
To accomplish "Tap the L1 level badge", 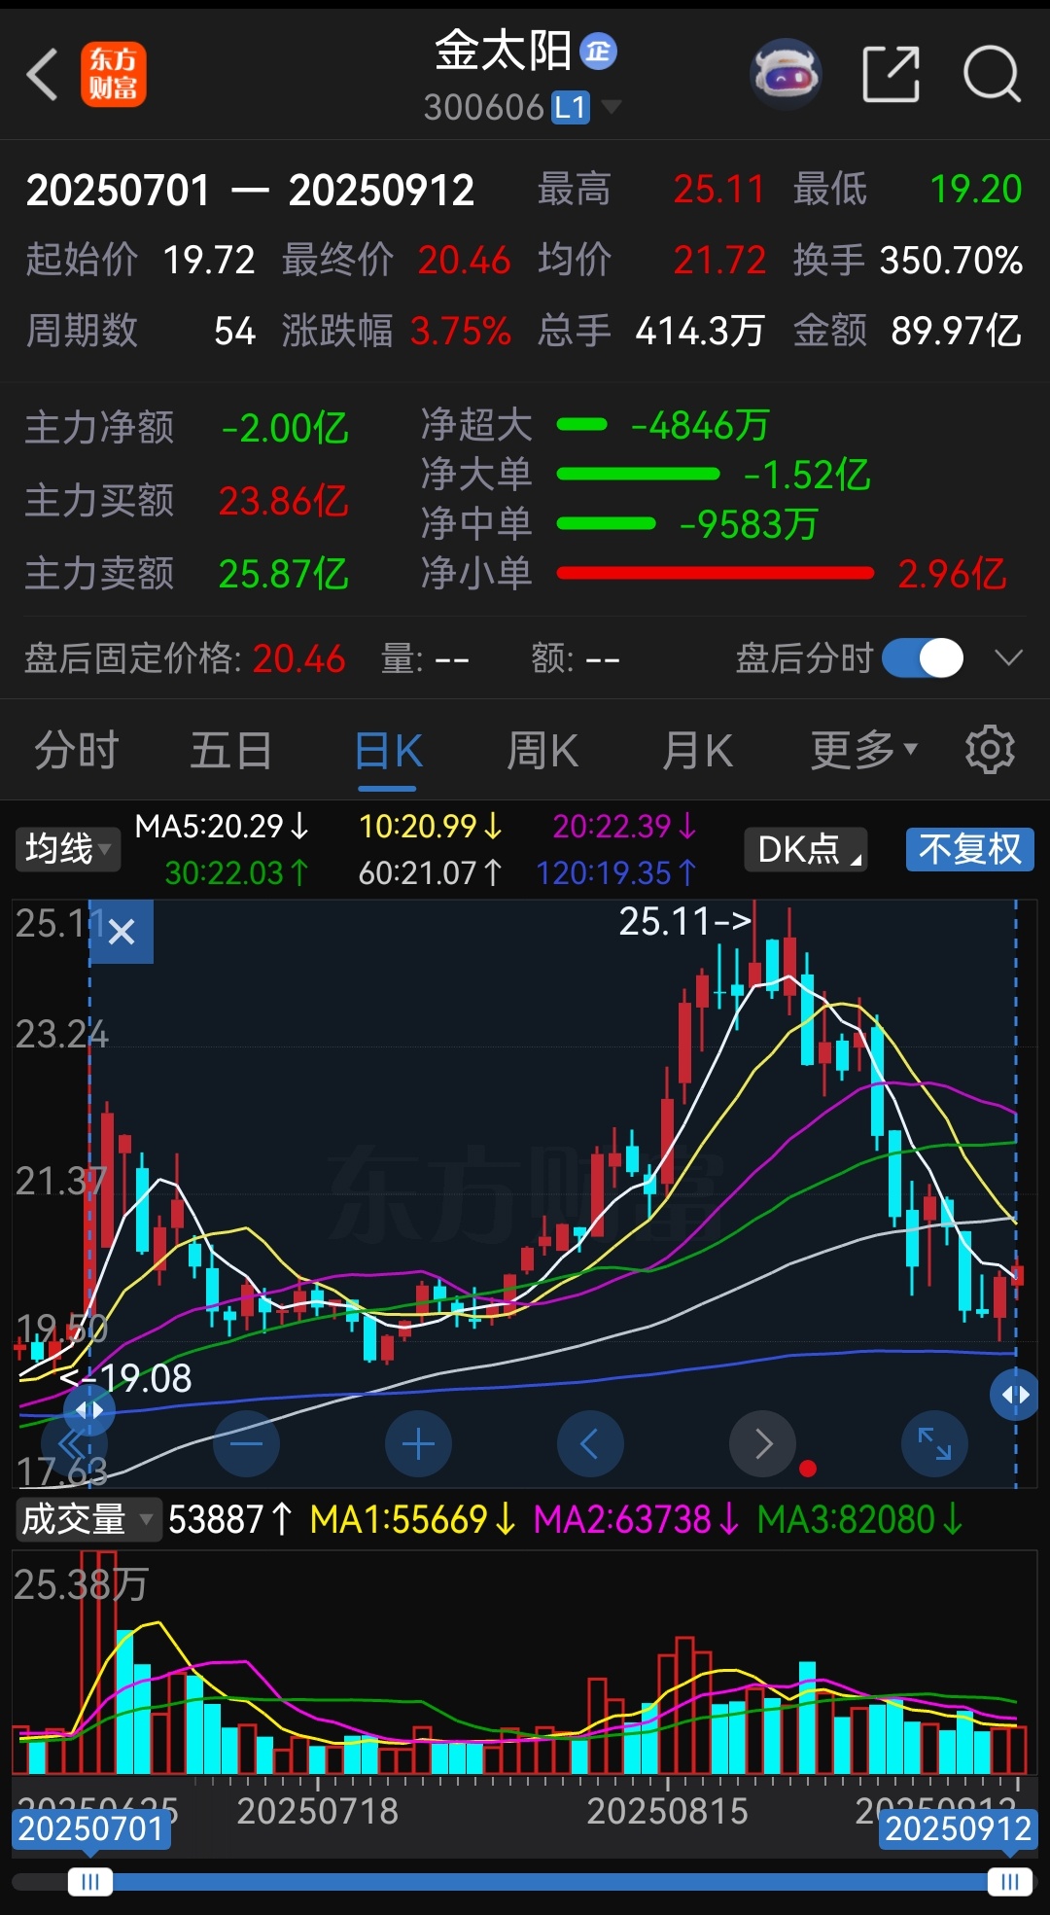I will [571, 107].
